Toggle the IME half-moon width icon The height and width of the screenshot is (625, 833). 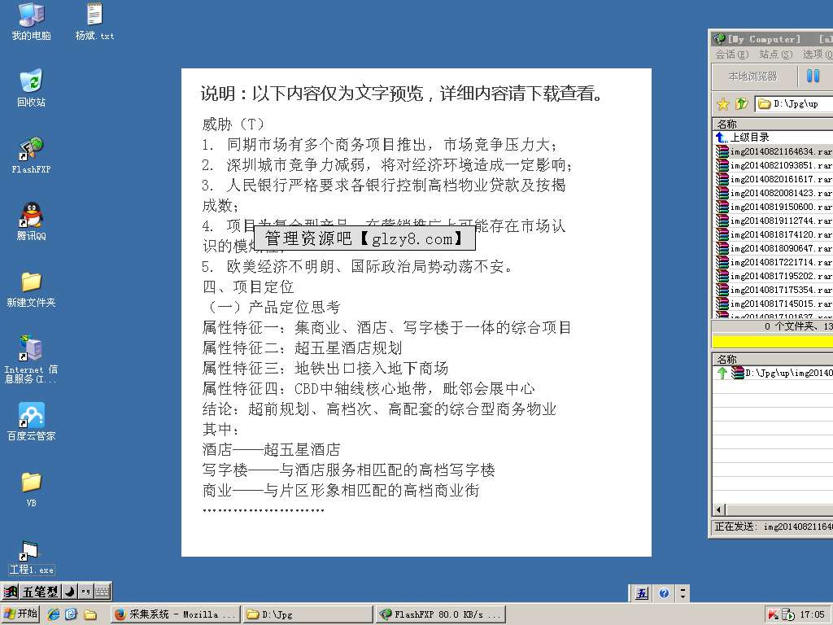coord(70,591)
